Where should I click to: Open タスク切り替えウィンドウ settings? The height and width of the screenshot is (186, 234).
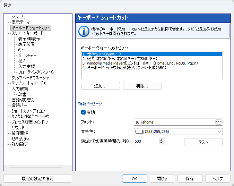(x=31, y=116)
